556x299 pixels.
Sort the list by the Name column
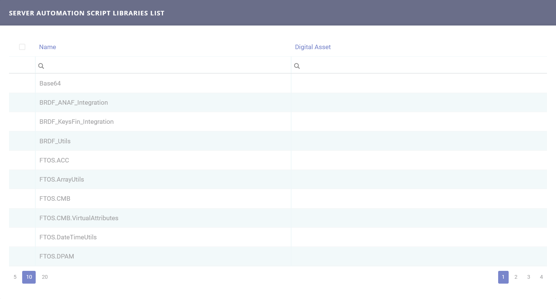[47, 47]
